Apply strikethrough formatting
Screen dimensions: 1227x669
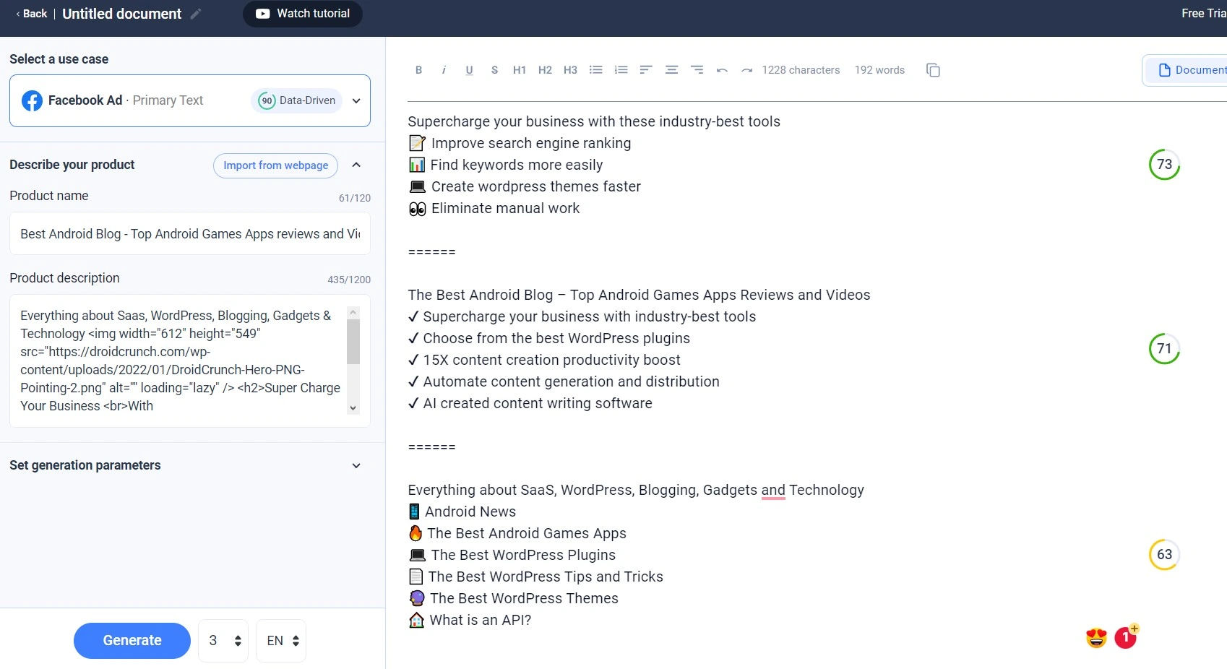click(494, 70)
